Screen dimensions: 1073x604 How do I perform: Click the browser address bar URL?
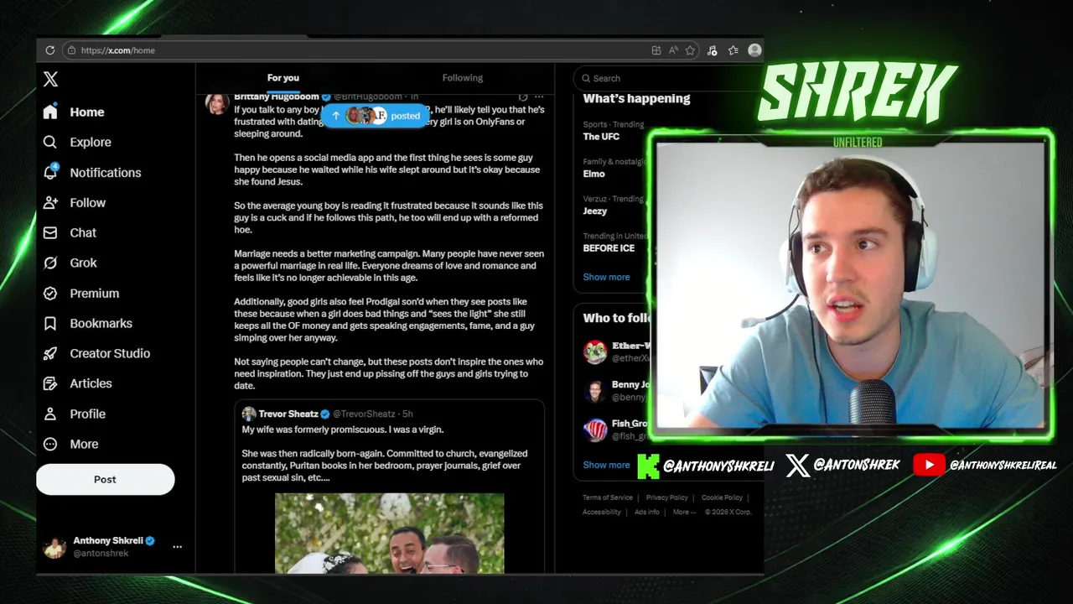118,50
